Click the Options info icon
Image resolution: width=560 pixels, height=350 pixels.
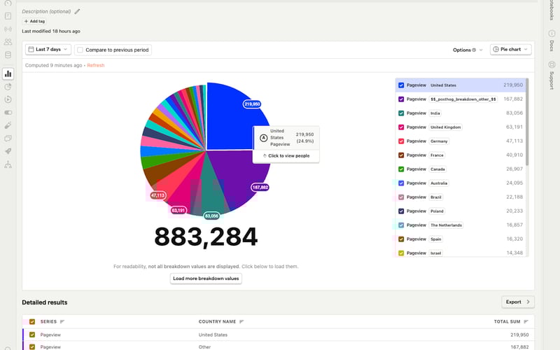474,50
